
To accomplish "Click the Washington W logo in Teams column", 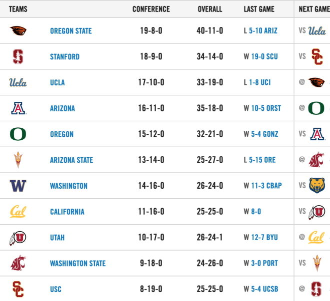I will [x=18, y=186].
